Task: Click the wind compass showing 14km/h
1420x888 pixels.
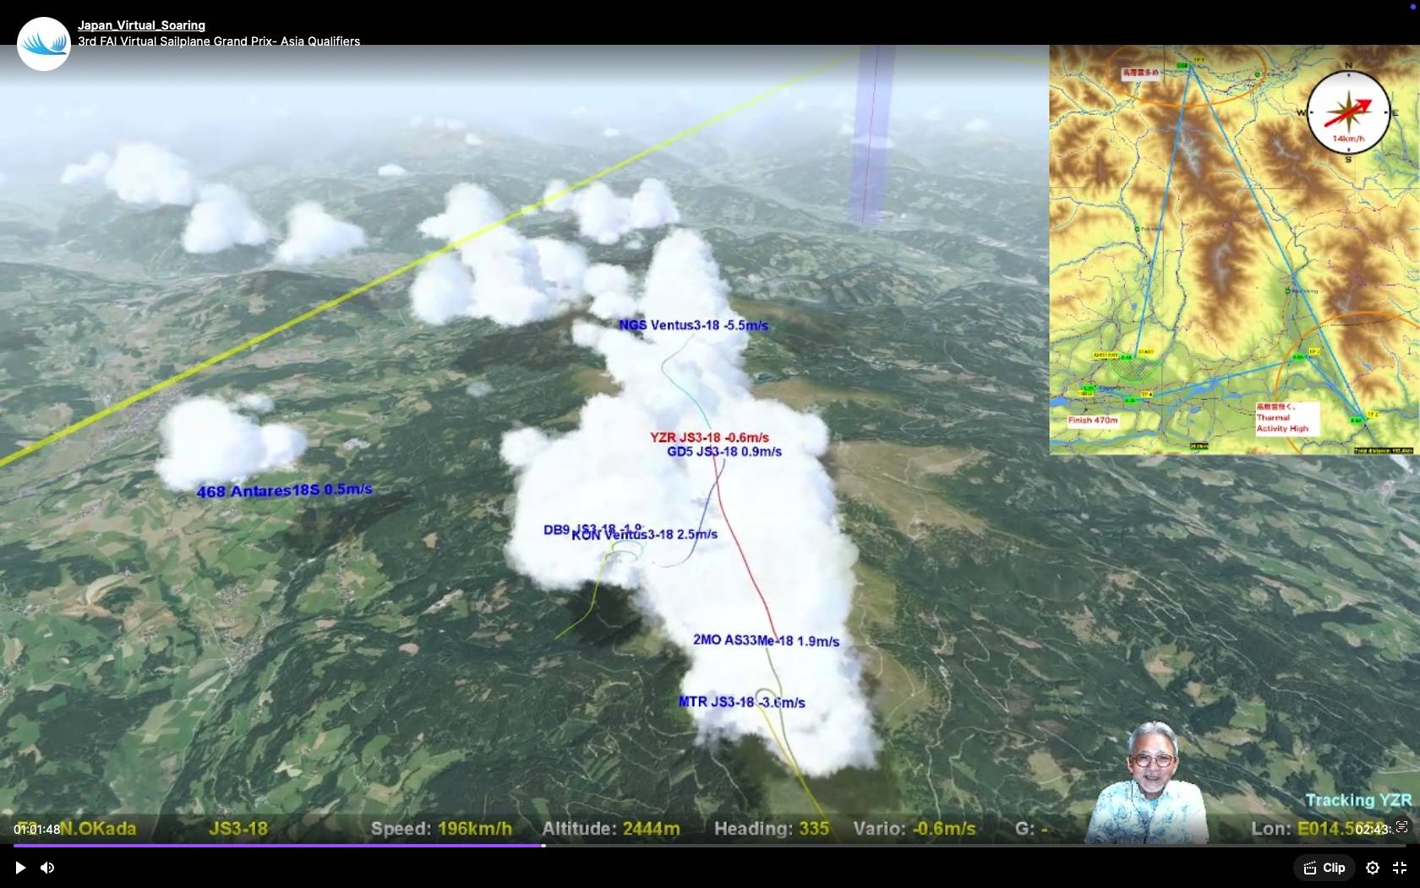Action: [1348, 112]
